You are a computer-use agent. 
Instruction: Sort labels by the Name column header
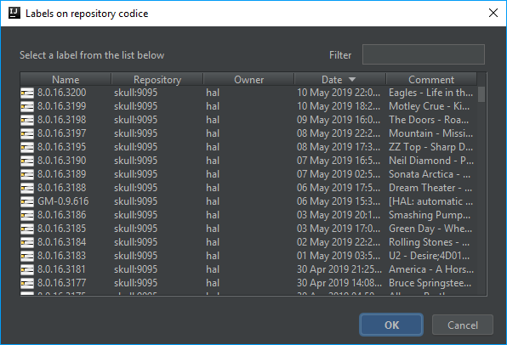coord(66,80)
